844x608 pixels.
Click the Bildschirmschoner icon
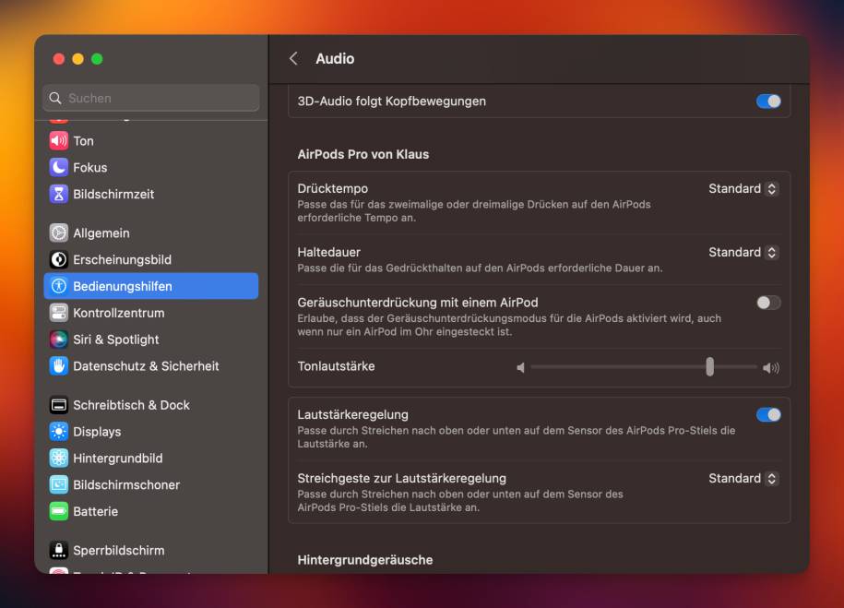click(x=59, y=484)
